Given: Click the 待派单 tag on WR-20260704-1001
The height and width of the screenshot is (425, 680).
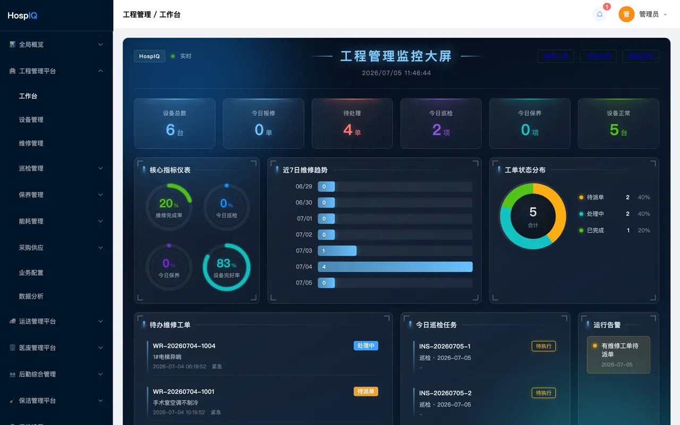Looking at the screenshot, I should tap(366, 392).
